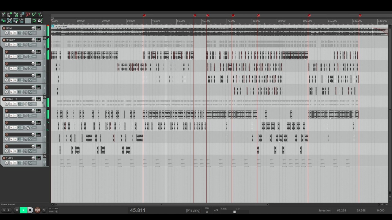Mute the BGM track
The height and width of the screenshot is (220, 392).
11,33
